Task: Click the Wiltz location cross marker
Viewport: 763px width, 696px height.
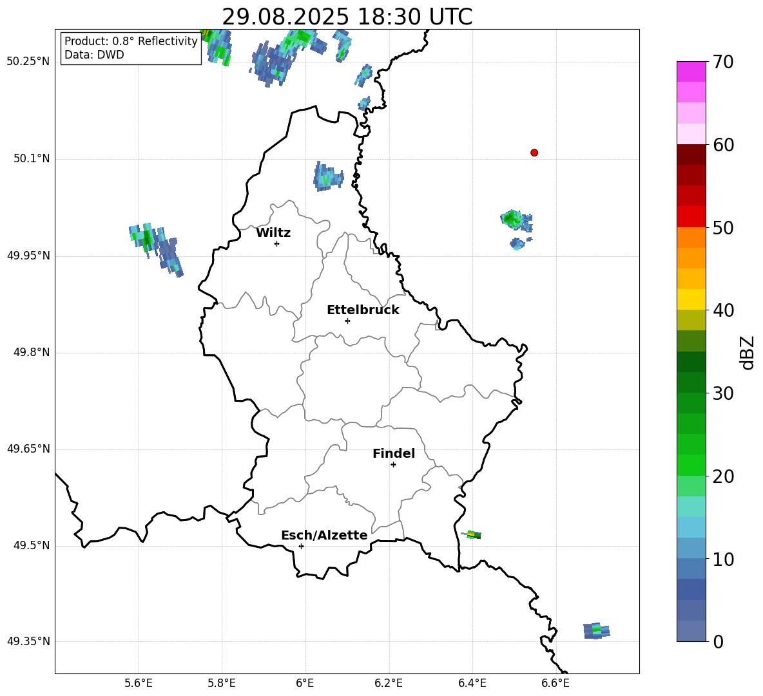Action: tap(276, 243)
